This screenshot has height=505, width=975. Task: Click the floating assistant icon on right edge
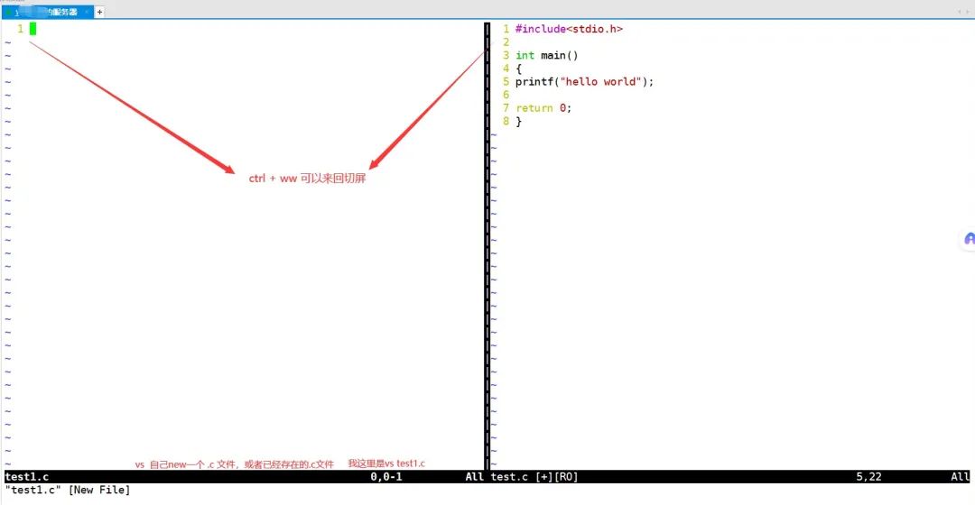point(969,239)
